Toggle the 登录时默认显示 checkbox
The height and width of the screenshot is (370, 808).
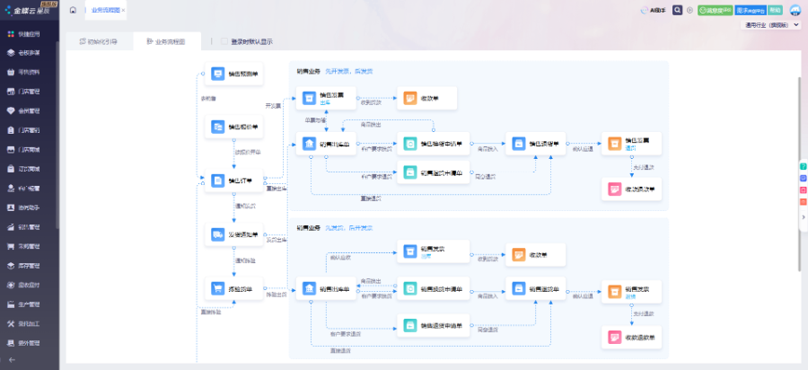224,41
